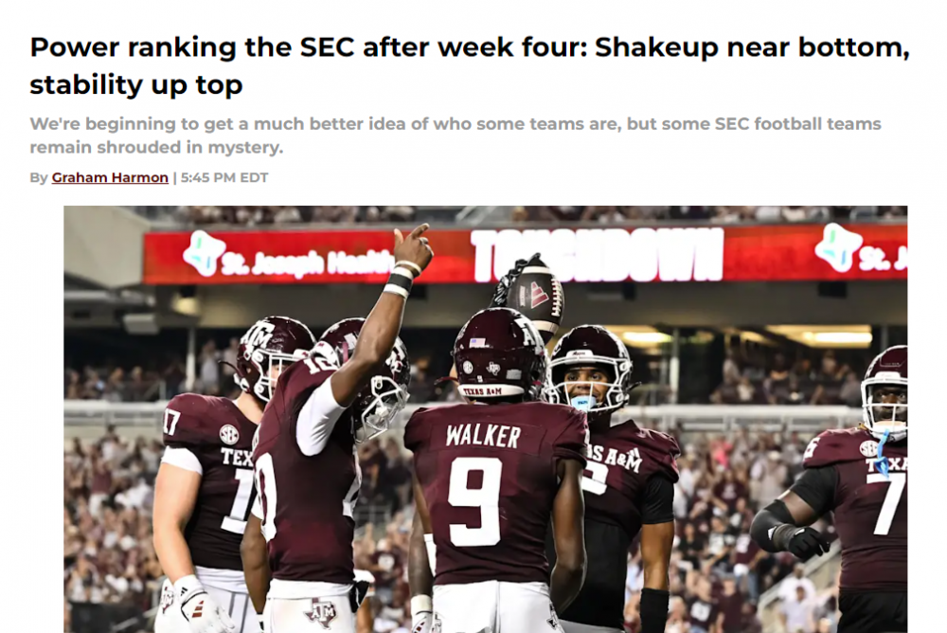
Task: Open author Graham Harmon's profile link
Action: 110,178
